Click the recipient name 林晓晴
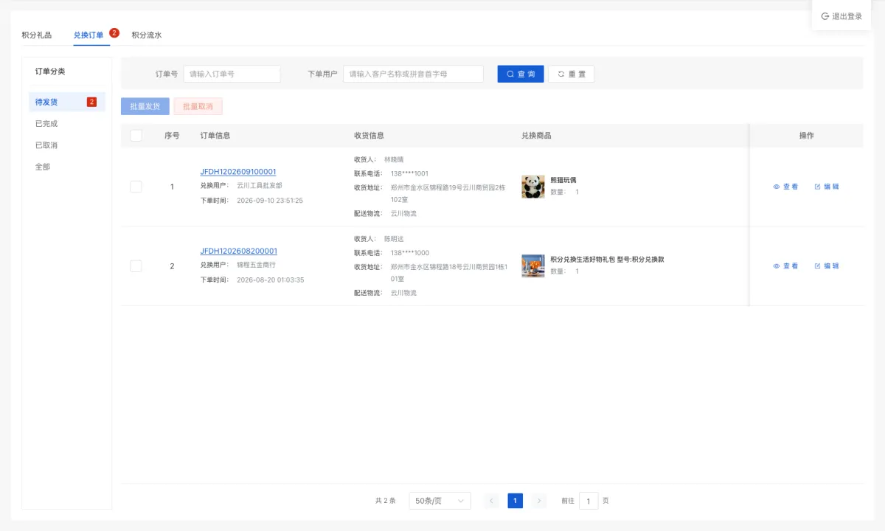The image size is (885, 531). (394, 159)
